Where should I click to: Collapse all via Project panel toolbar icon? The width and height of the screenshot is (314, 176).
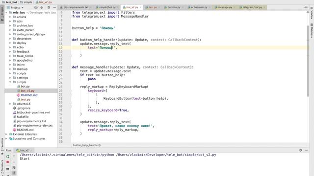click(x=42, y=8)
